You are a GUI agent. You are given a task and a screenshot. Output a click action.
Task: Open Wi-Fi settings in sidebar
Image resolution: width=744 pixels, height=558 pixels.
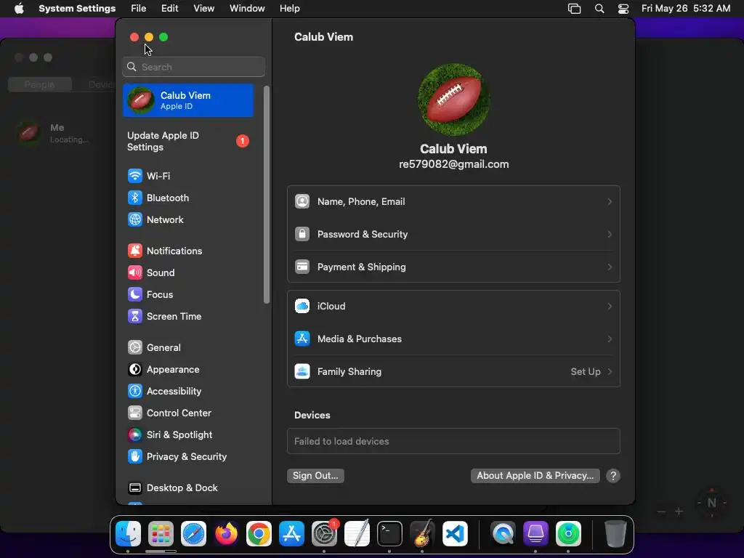click(x=188, y=176)
